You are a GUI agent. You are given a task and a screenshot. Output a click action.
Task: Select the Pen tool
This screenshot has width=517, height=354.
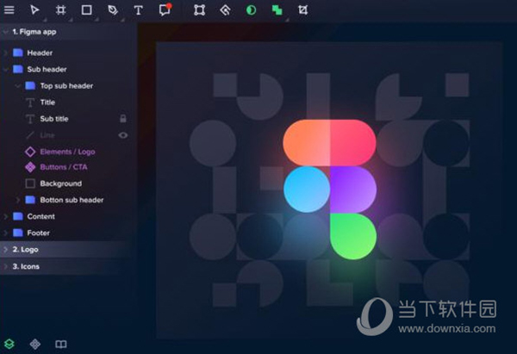(x=112, y=10)
